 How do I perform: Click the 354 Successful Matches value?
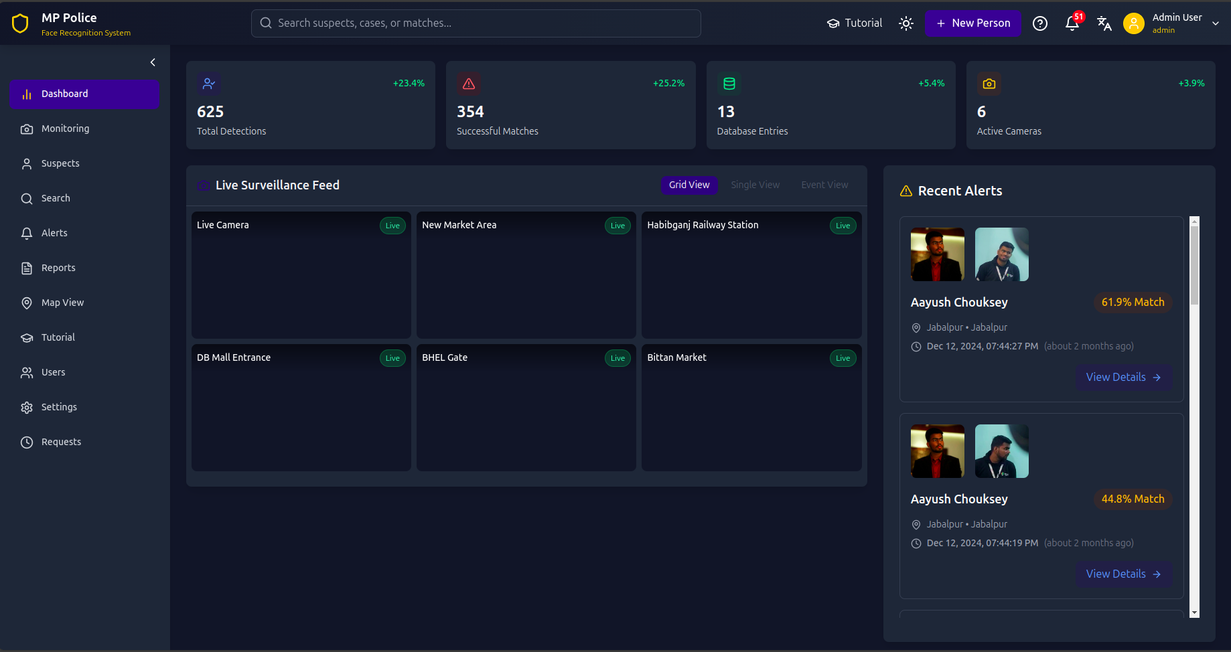470,112
